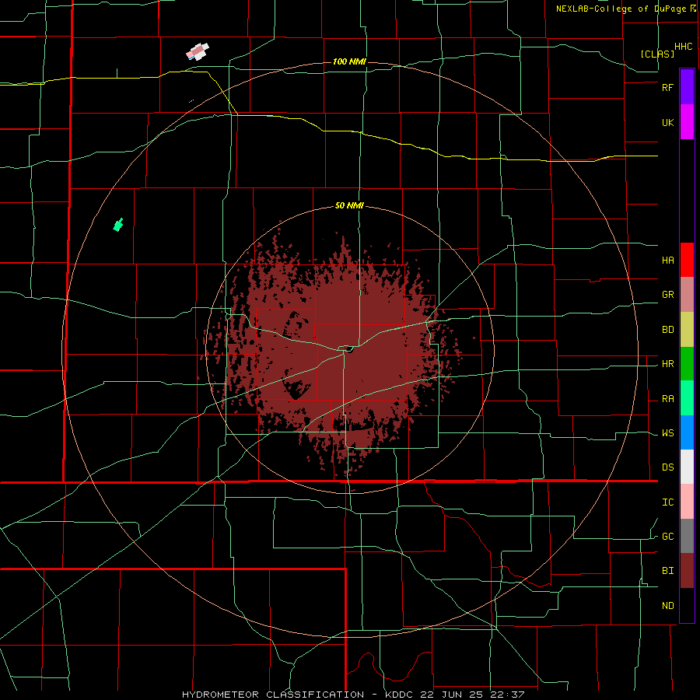Screen dimensions: 700x700
Task: Click the IC legend label
Action: [x=667, y=502]
